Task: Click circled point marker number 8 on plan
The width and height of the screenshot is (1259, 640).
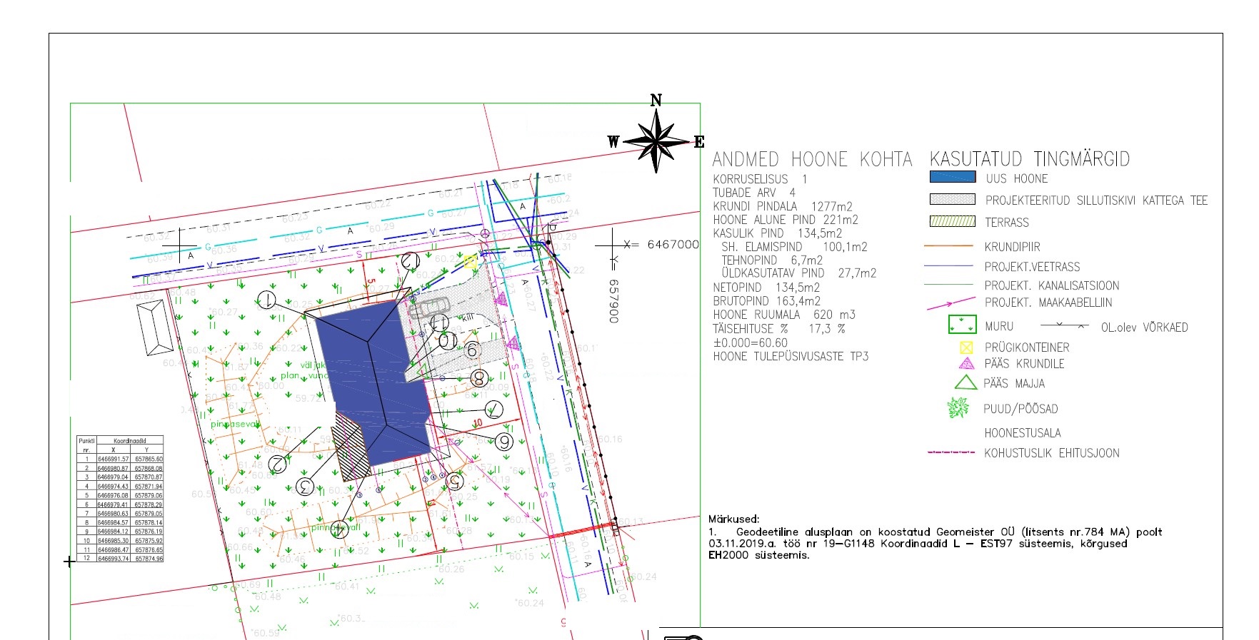Action: pos(479,377)
